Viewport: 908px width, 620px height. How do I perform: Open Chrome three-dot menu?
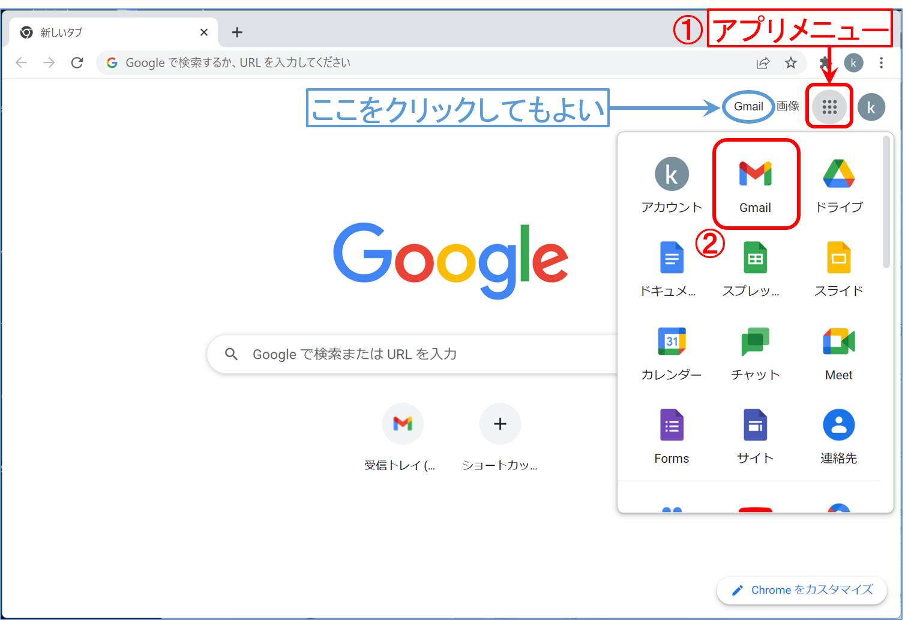click(x=881, y=62)
